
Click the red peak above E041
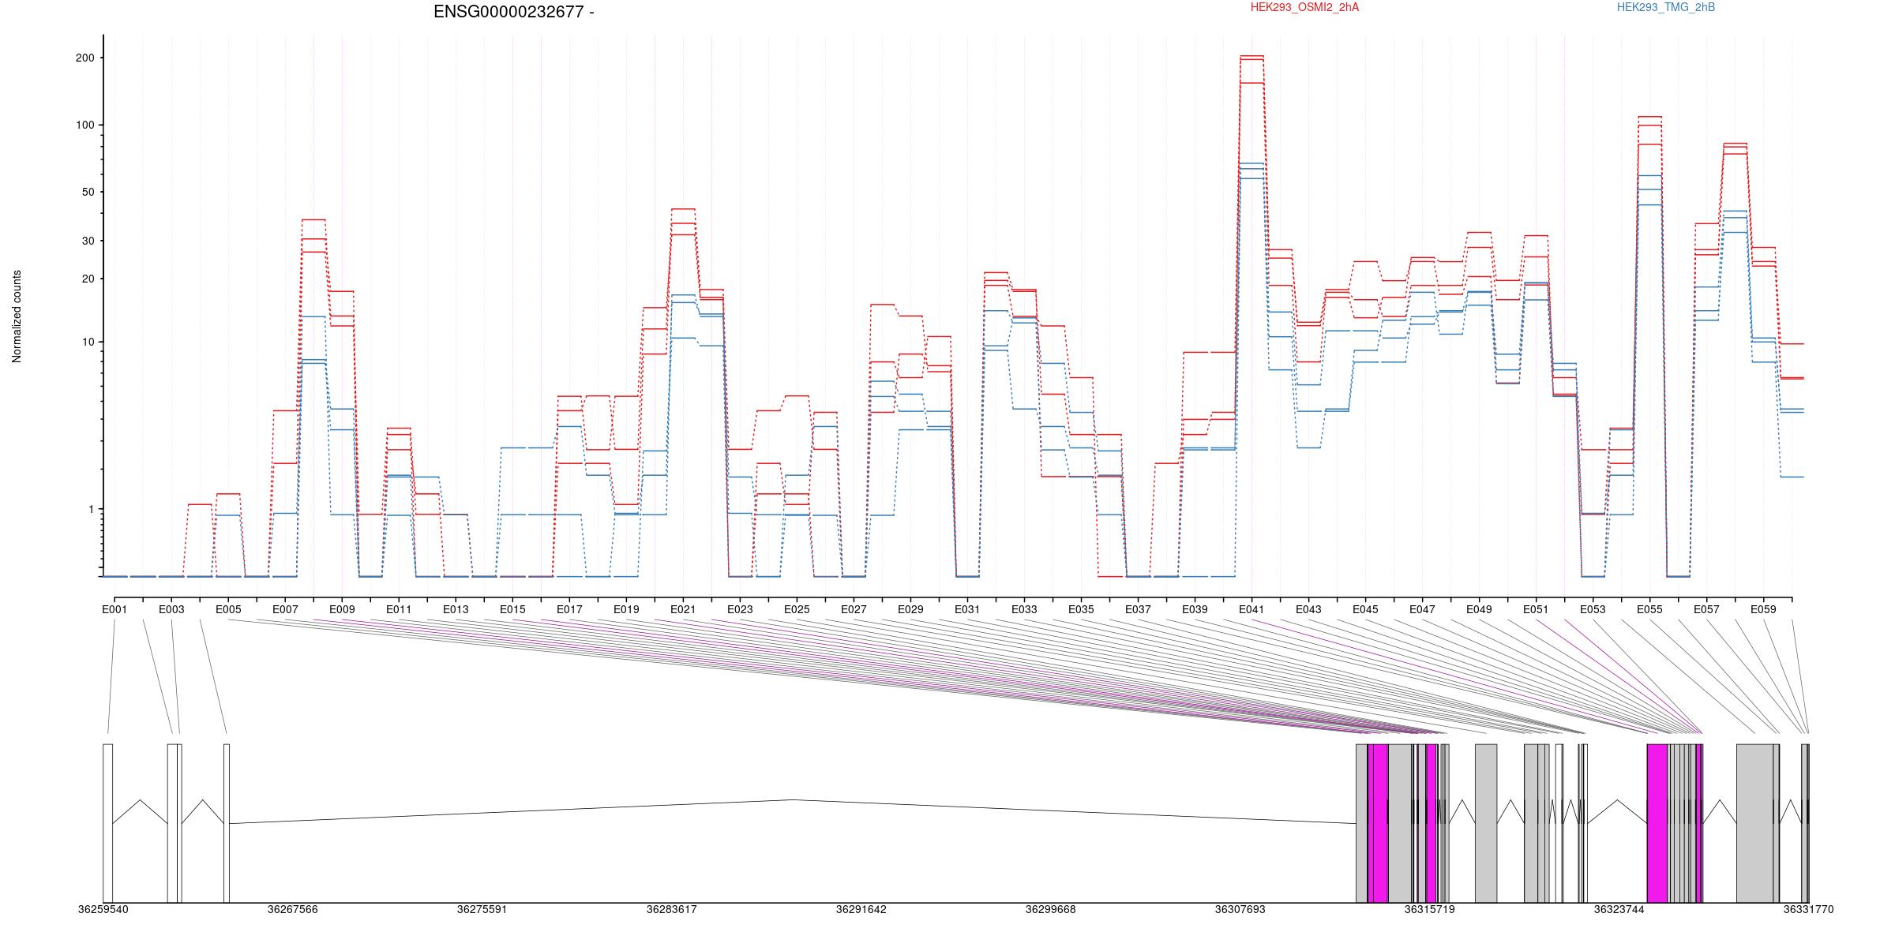pyautogui.click(x=1251, y=57)
